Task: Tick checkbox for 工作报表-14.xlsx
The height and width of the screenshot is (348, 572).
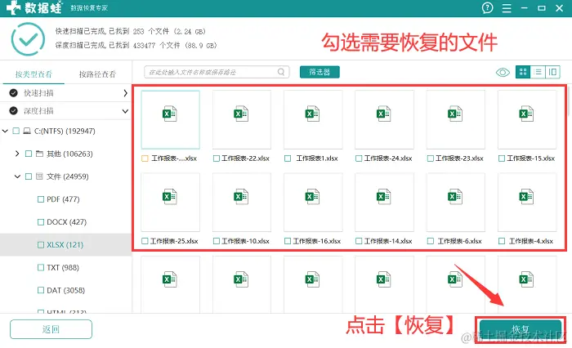Action: pyautogui.click(x=359, y=241)
